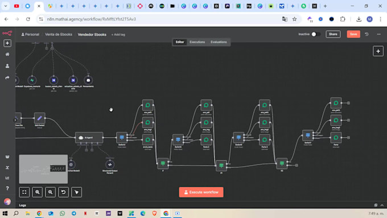This screenshot has height=218, width=387.
Task: Open the browser tab search dropdown
Action: (x=6, y=6)
